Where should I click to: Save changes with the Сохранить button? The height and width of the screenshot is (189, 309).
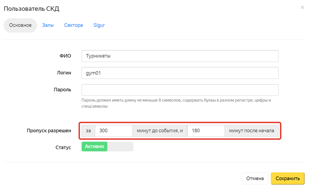[287, 179]
